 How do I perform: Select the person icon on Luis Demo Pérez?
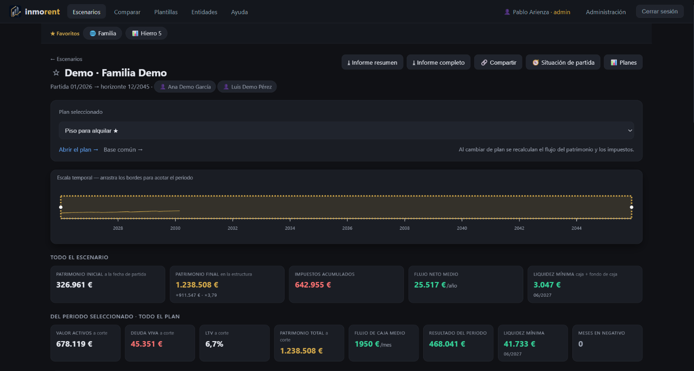[x=226, y=87]
